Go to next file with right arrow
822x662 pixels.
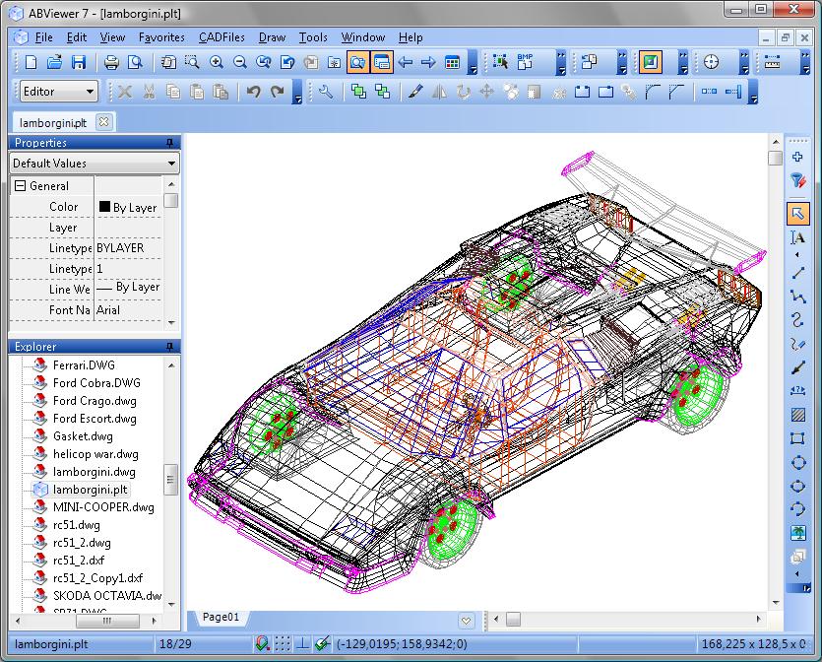429,62
